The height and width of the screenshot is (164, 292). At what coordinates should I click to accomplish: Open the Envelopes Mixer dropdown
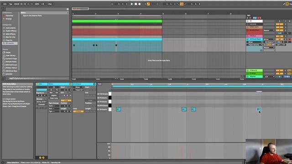pos(78,87)
